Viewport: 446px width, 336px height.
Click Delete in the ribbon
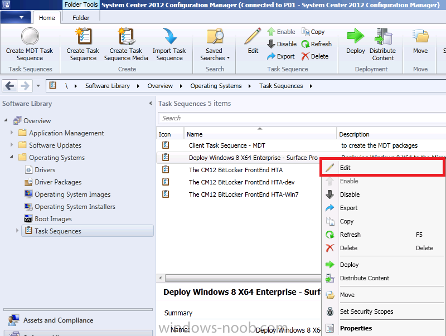point(314,56)
